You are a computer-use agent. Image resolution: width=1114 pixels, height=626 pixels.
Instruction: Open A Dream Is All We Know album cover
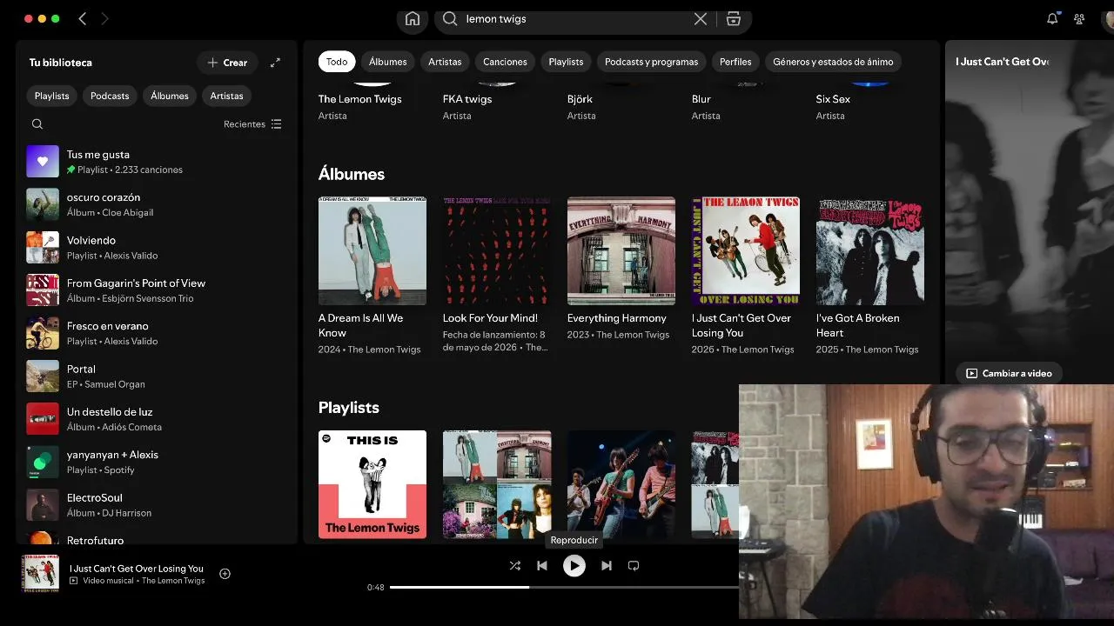372,250
